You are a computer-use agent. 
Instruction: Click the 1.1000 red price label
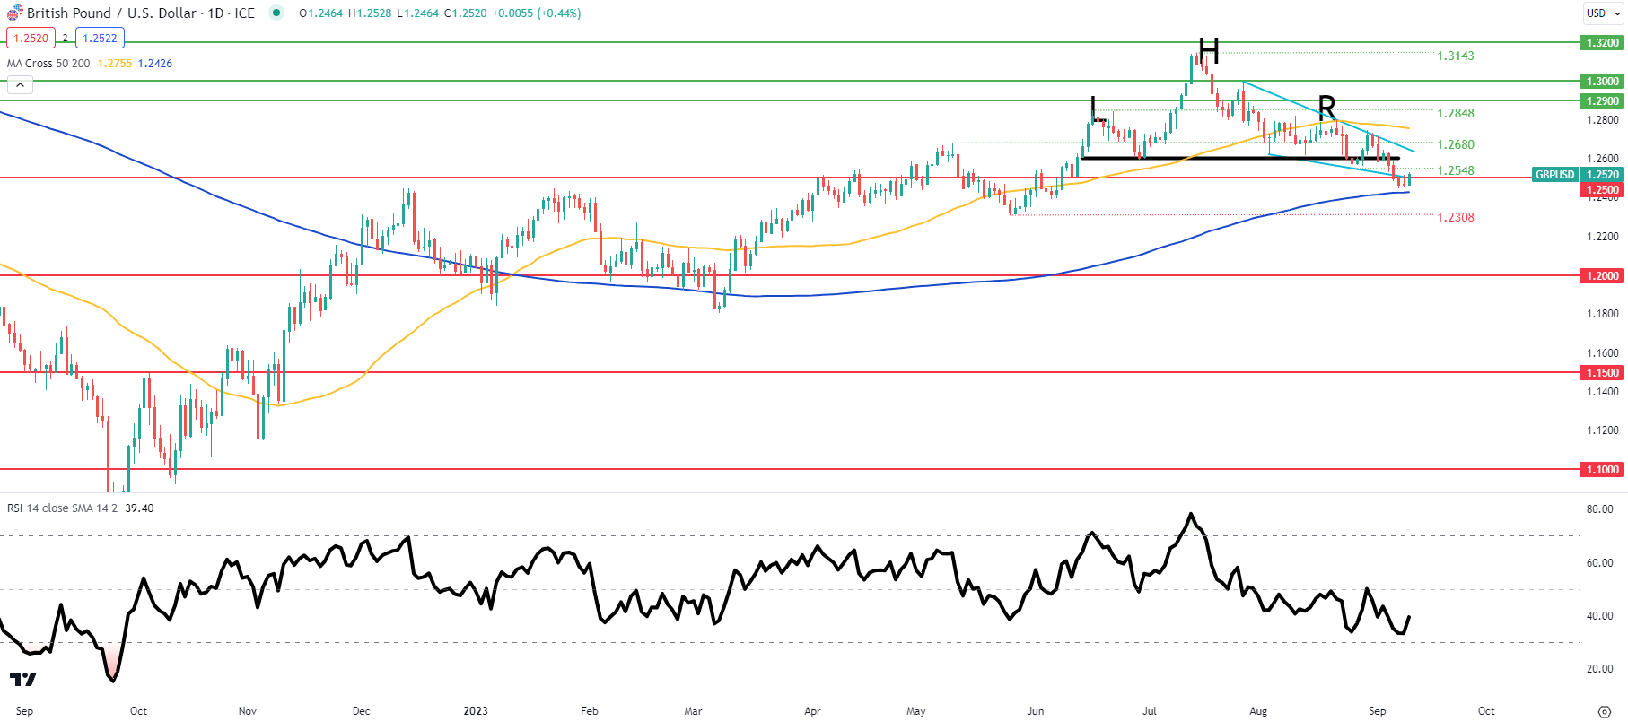[x=1603, y=469]
